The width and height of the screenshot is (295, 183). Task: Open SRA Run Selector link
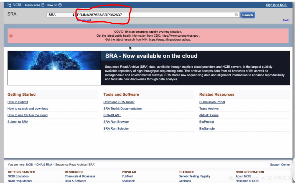pyautogui.click(x=116, y=128)
